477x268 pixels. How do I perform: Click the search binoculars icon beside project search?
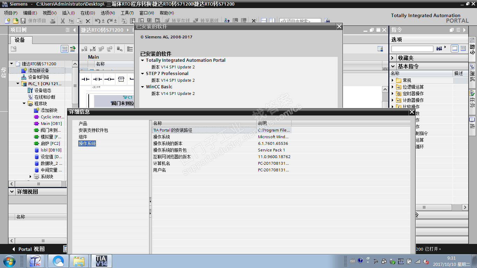click(327, 21)
